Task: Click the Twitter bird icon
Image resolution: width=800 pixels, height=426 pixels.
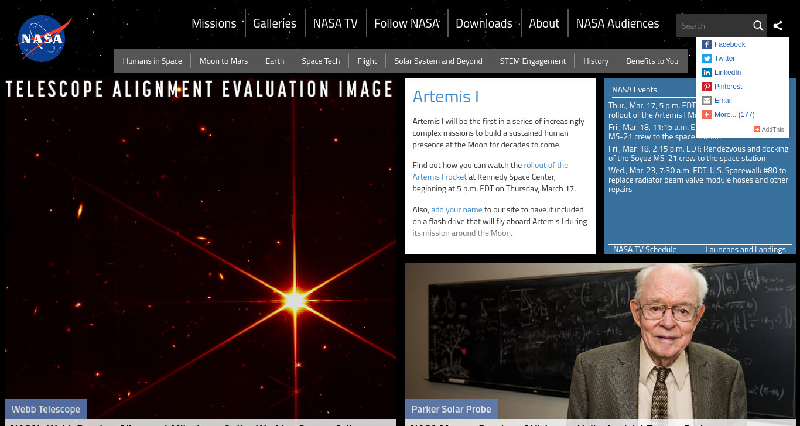Action: click(x=707, y=59)
